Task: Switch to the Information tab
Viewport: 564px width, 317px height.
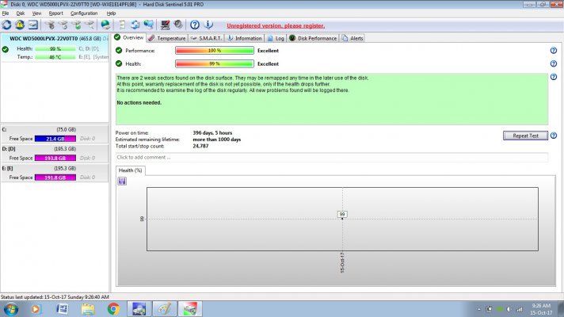Action: (244, 38)
